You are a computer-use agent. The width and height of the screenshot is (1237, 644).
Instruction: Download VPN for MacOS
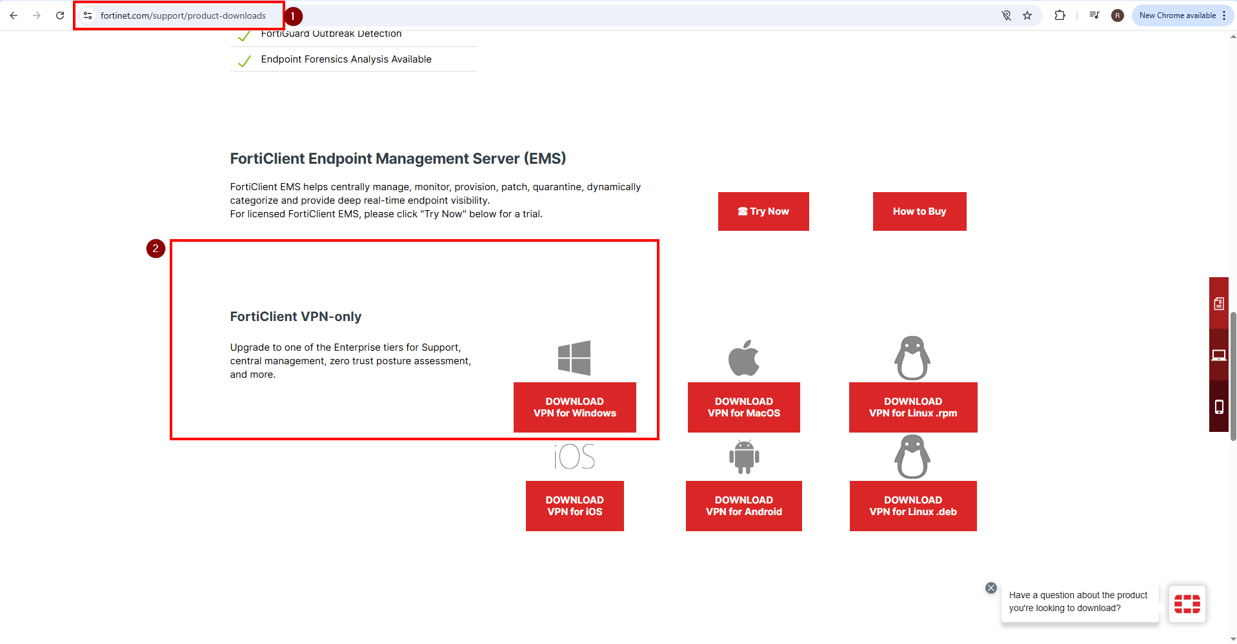[x=744, y=407]
